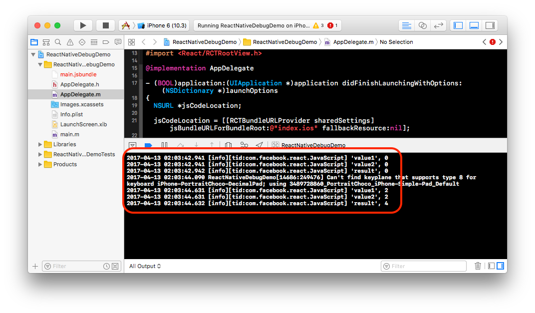Show only recently modified files
The width and height of the screenshot is (535, 313).
(x=106, y=266)
